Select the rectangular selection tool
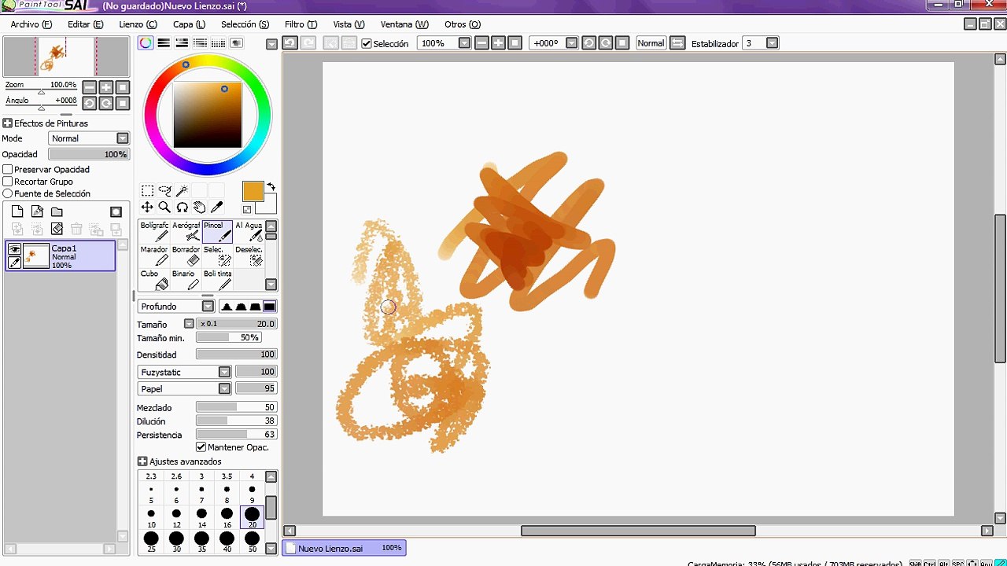Image resolution: width=1007 pixels, height=566 pixels. [x=147, y=190]
